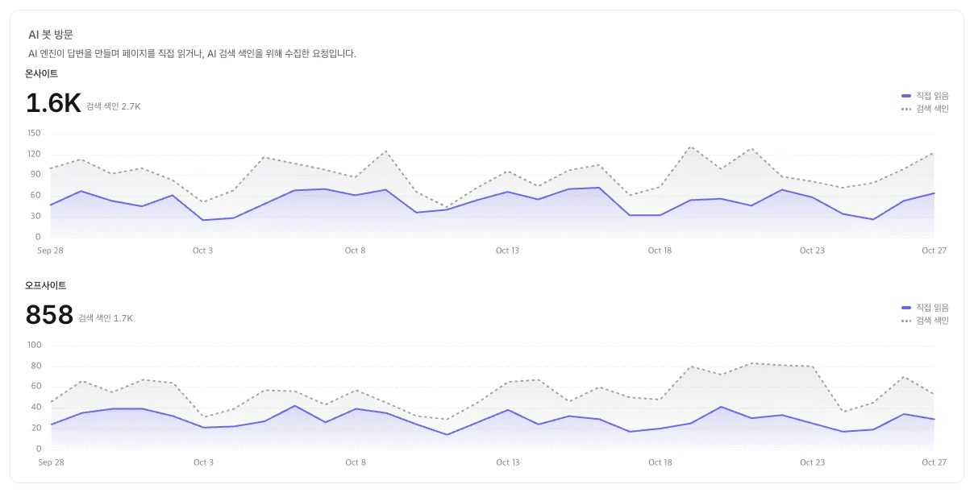
Task: Toggle 직접 읽음 legend in 오프사이트 chart
Action: [925, 307]
